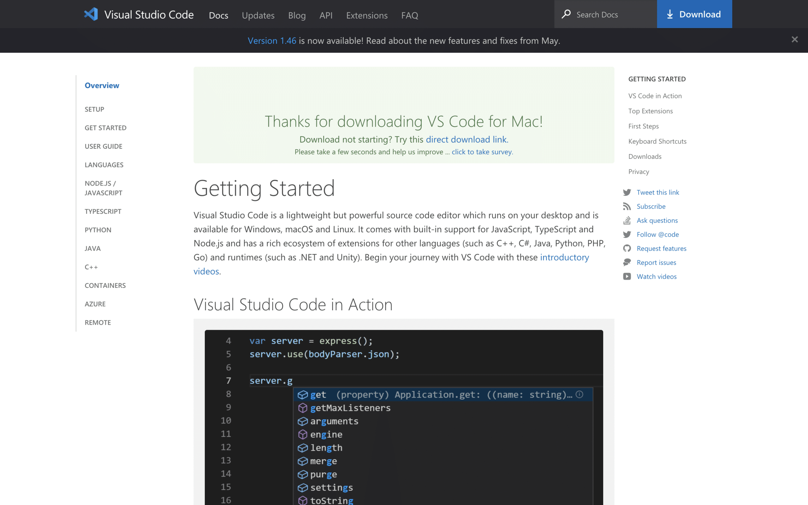Click the GitHub icon beside Request features
The width and height of the screenshot is (808, 505).
pyautogui.click(x=627, y=248)
